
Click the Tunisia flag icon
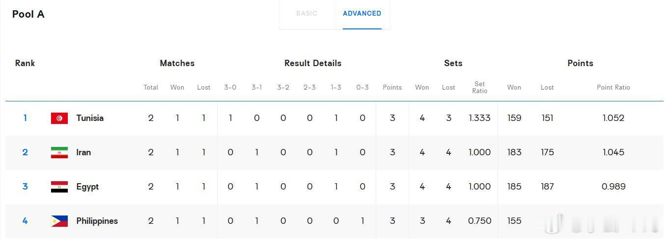(x=59, y=118)
